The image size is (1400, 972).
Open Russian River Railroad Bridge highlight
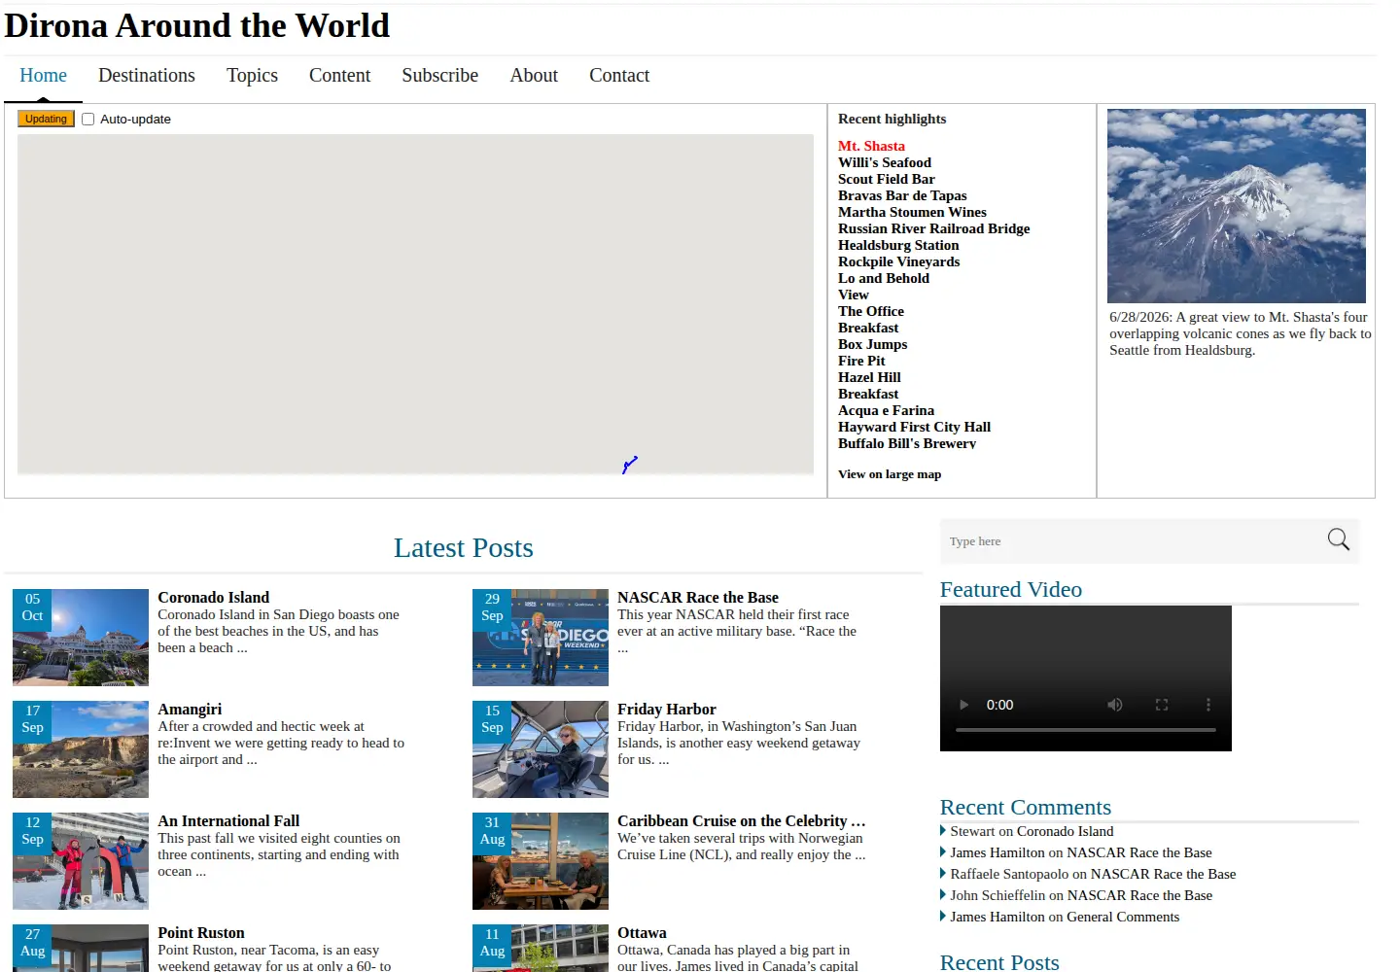(x=934, y=228)
